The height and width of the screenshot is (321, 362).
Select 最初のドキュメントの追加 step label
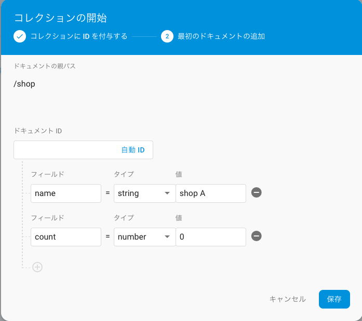click(x=221, y=36)
